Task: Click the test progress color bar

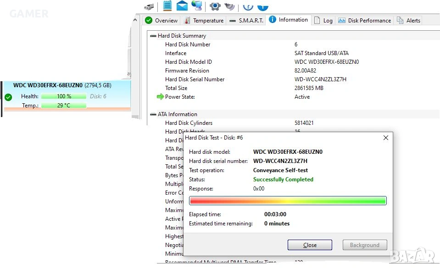Action: [288, 201]
